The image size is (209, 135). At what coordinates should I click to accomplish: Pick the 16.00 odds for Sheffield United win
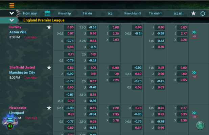[115, 68]
